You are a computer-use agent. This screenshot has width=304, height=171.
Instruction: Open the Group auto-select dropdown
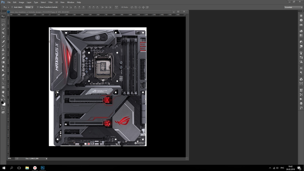pos(29,7)
